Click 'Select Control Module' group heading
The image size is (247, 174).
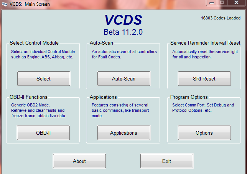[34, 43]
